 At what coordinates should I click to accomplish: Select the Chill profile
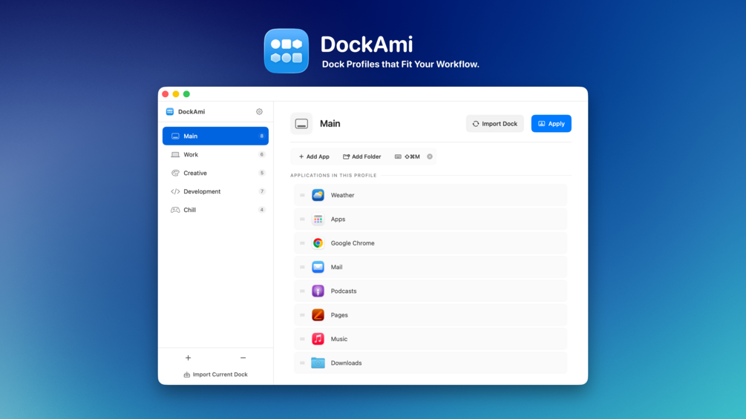215,209
